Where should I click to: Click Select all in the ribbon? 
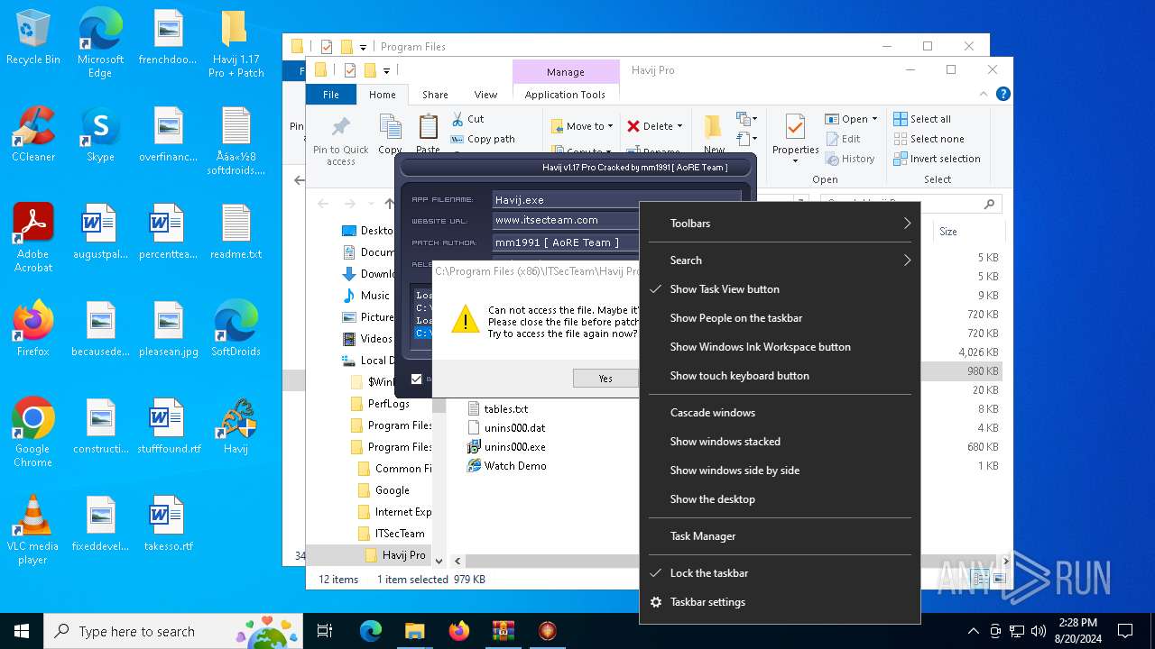(921, 119)
